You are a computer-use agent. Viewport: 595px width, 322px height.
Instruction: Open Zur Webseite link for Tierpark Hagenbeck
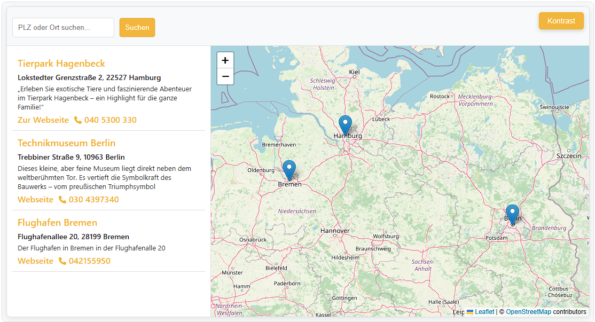point(43,120)
